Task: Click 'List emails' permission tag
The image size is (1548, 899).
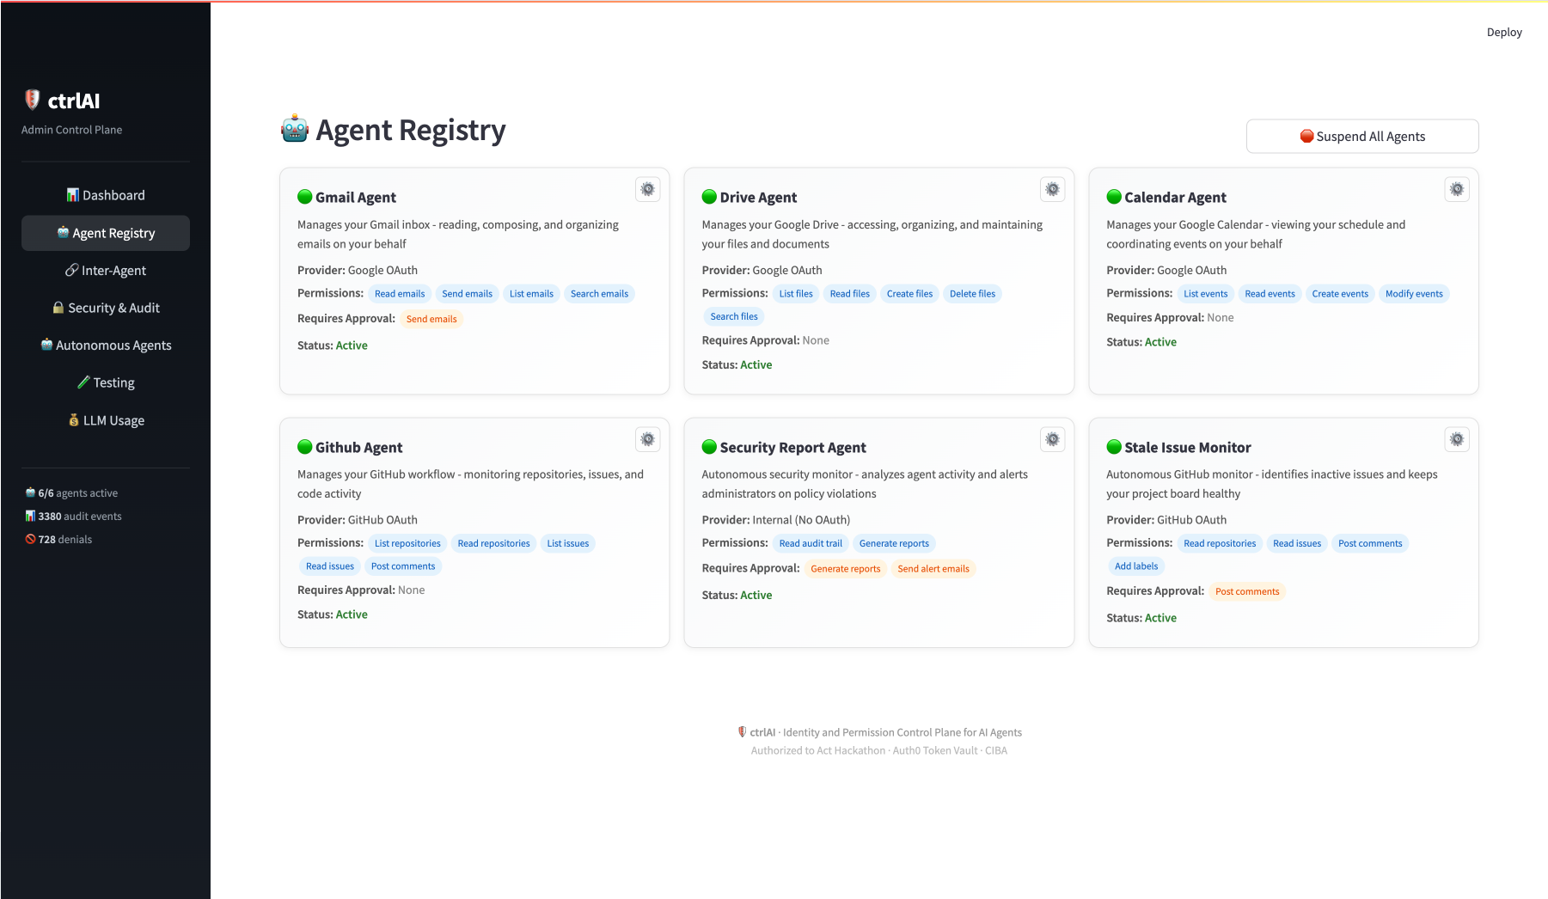Action: pyautogui.click(x=531, y=294)
